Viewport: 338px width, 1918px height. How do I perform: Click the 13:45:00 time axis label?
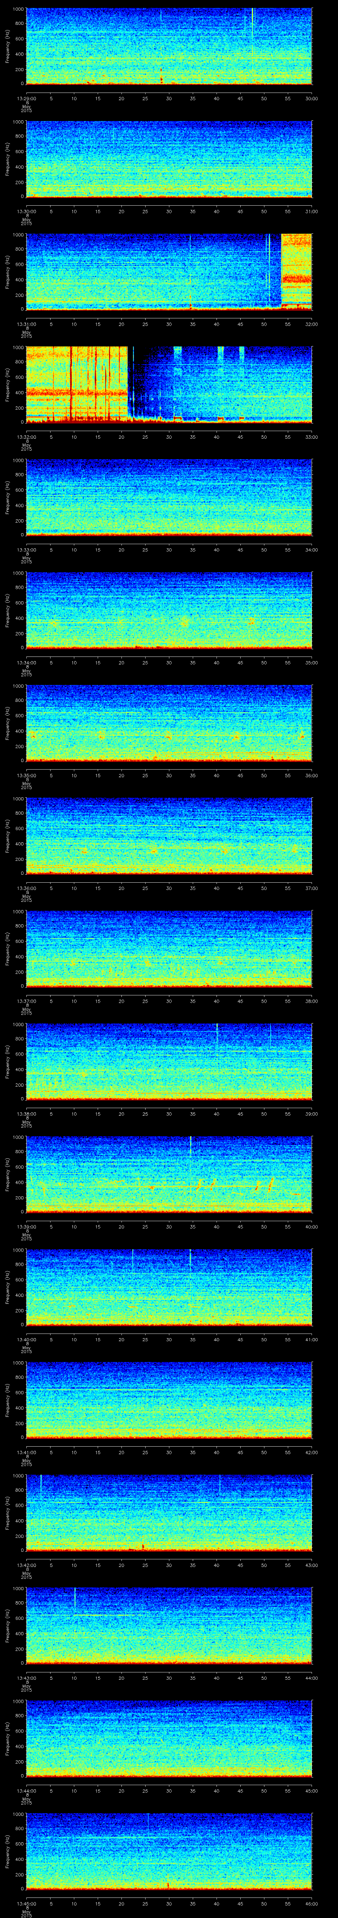[26, 1903]
